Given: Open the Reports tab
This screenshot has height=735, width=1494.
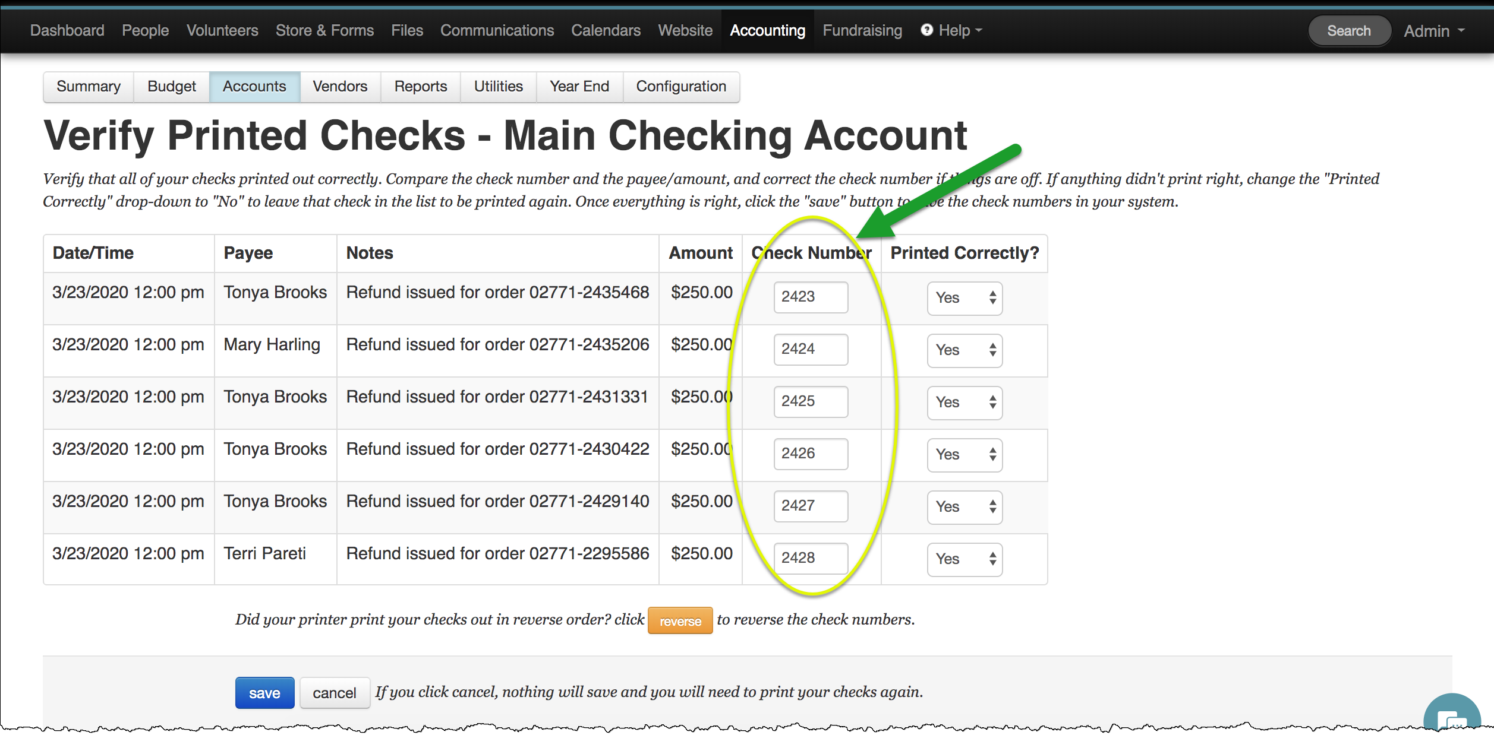Looking at the screenshot, I should tap(420, 87).
